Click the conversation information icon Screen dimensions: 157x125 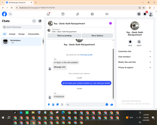[x=111, y=23]
